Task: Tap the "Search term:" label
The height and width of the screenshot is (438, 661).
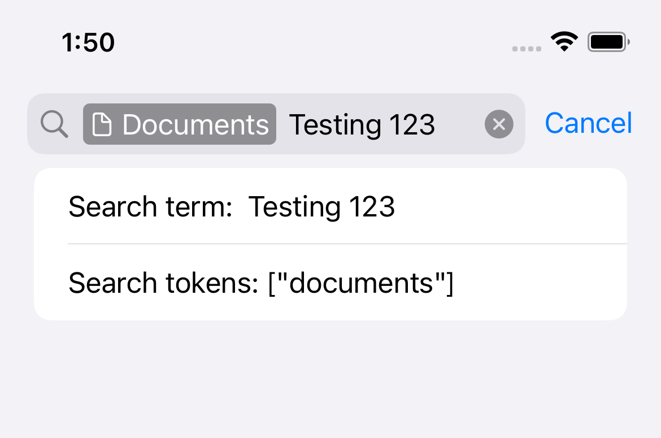Action: [150, 206]
